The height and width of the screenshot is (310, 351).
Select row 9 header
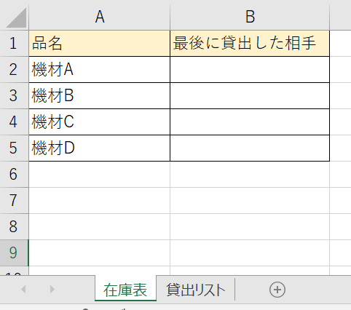[15, 253]
